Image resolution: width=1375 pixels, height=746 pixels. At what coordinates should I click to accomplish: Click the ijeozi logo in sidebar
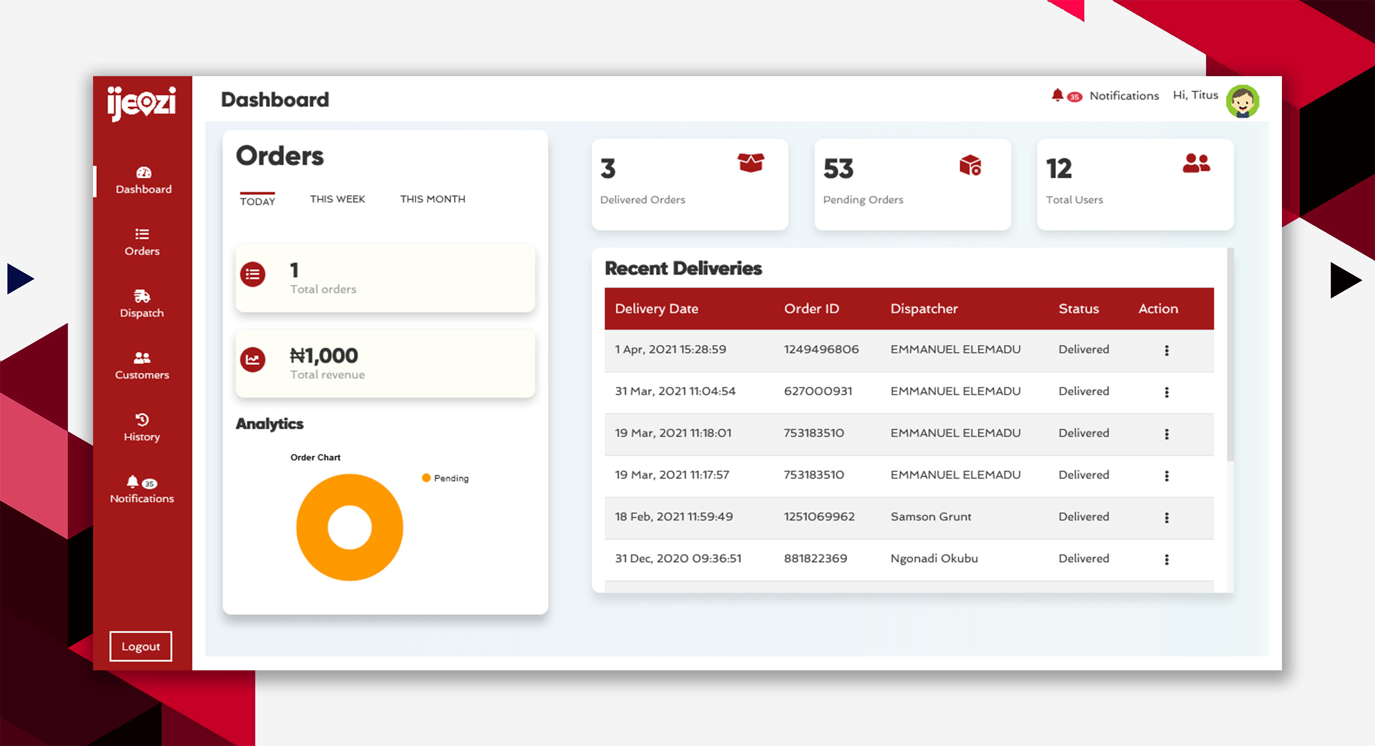coord(142,103)
